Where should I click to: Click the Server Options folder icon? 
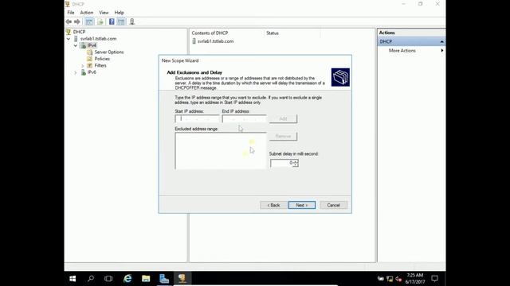pyautogui.click(x=90, y=52)
